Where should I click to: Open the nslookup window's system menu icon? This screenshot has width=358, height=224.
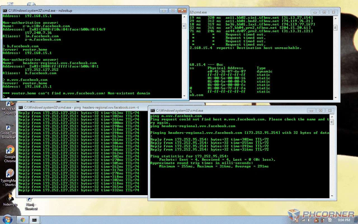point(5,11)
